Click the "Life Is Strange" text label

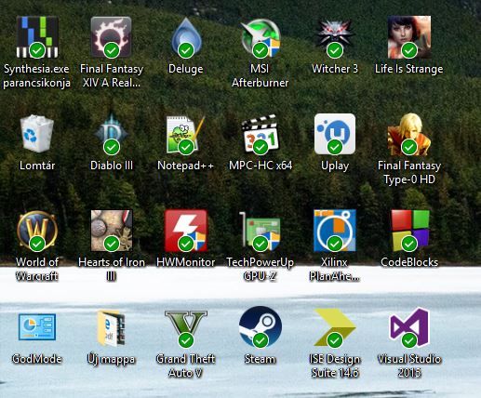point(409,69)
